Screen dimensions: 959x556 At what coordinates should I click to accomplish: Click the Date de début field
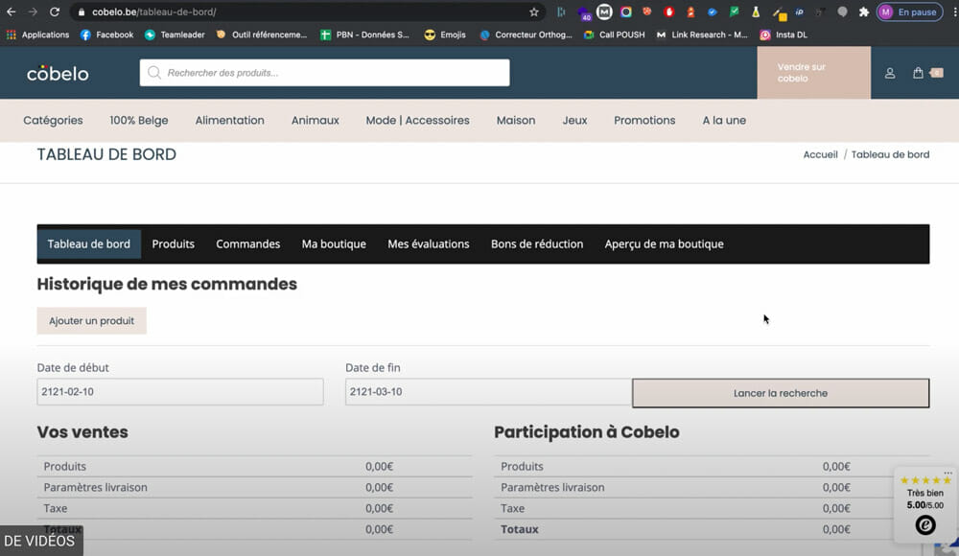click(x=179, y=392)
